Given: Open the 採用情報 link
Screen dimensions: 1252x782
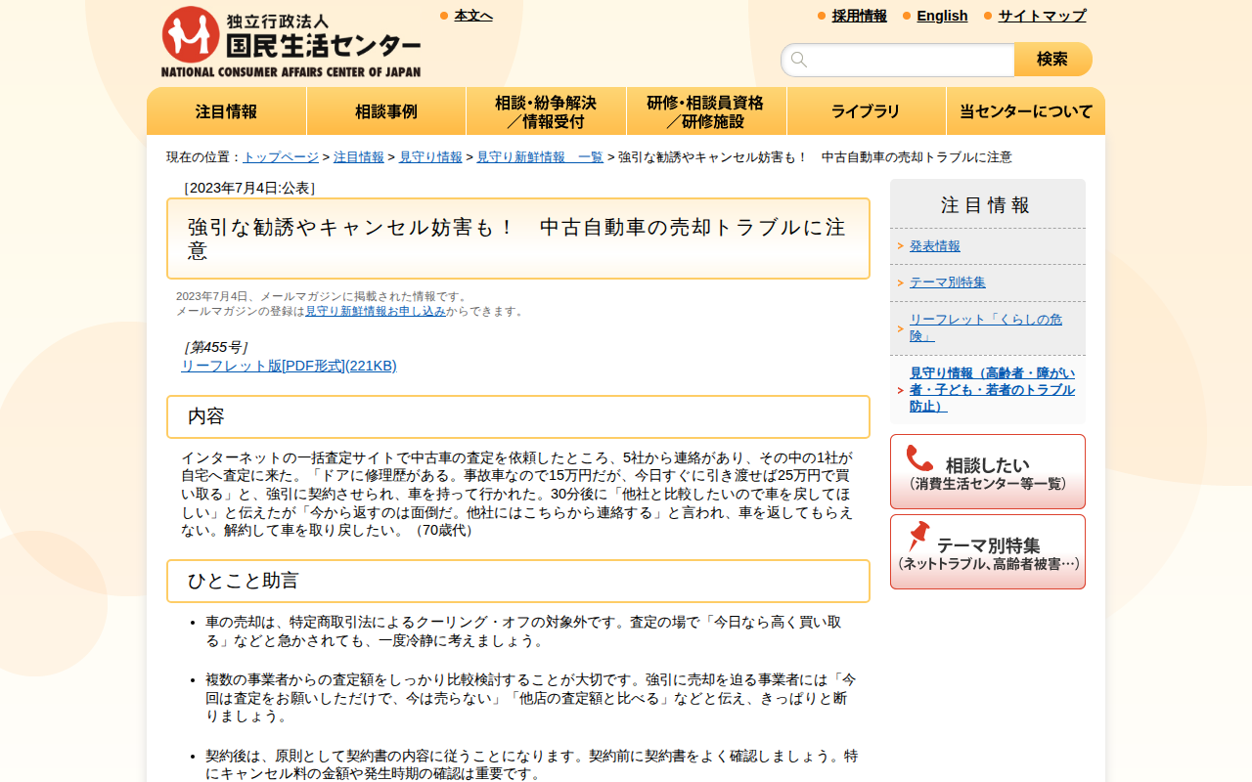Looking at the screenshot, I should (860, 16).
